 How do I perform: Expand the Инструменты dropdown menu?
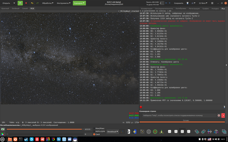63,3
